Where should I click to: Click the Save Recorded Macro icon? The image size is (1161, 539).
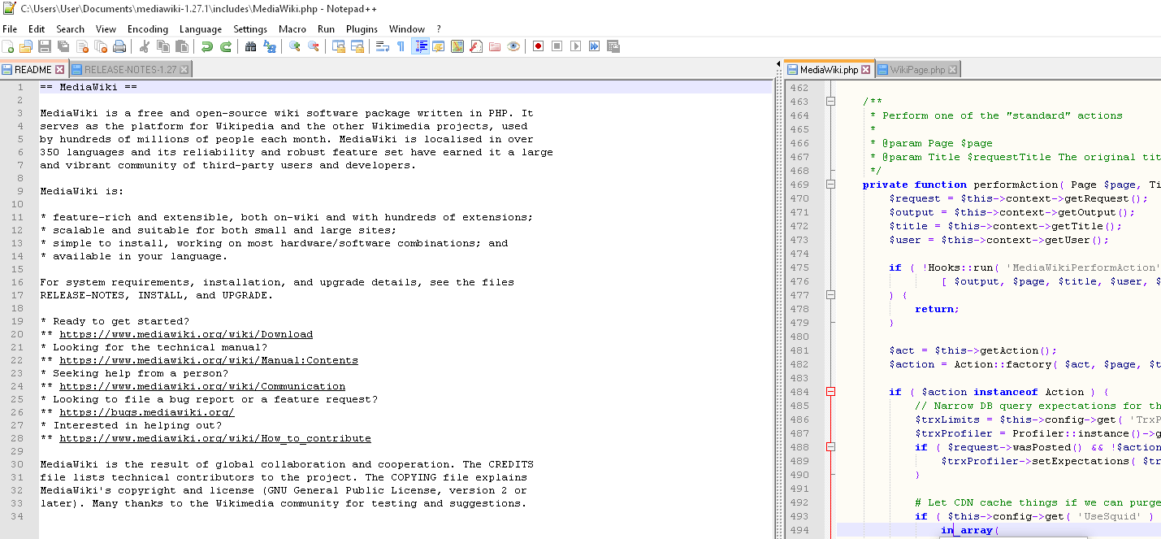[x=613, y=46]
